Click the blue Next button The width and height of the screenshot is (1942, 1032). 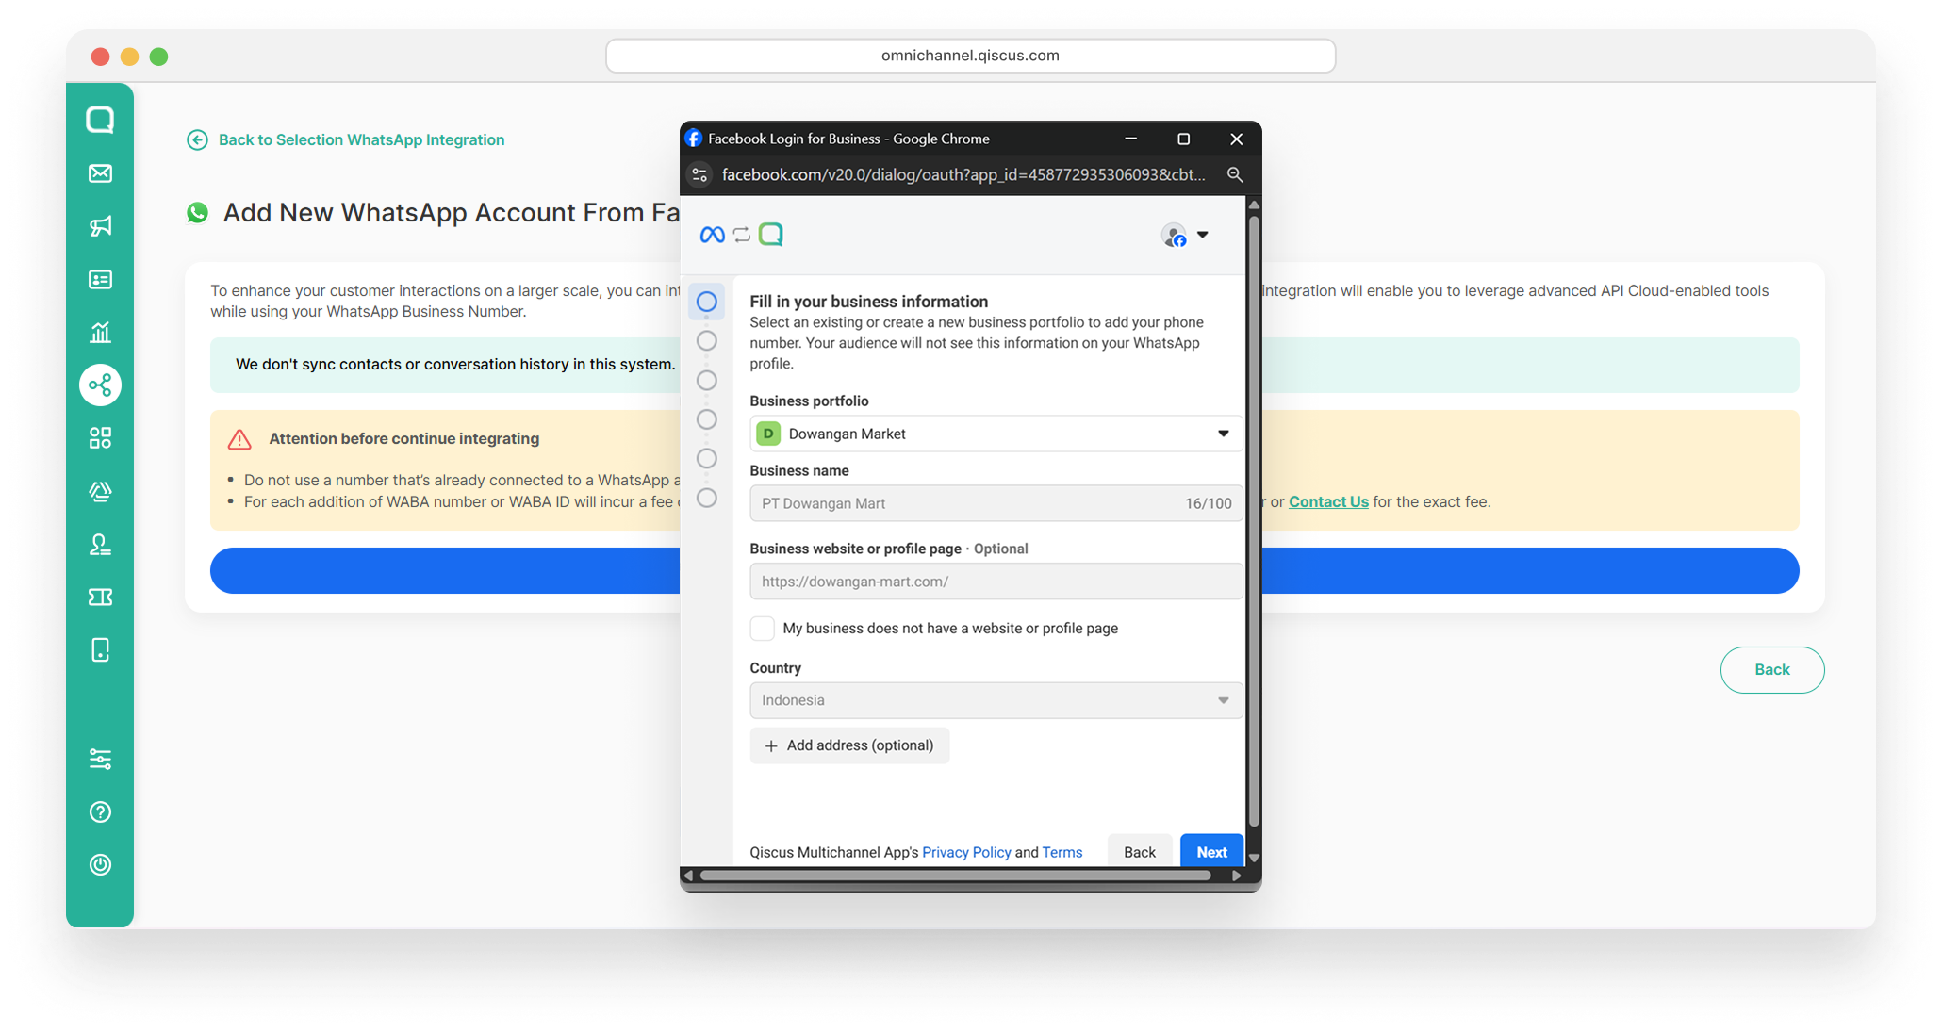[1210, 851]
